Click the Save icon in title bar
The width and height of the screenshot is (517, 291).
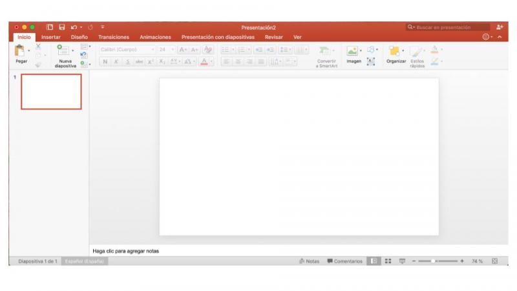pyautogui.click(x=62, y=27)
